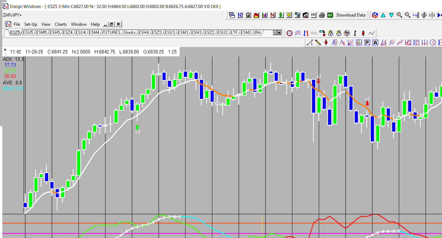Screen dimensions: 442x238
Task: Click the zoom out magnifier icon
Action: pos(408,15)
